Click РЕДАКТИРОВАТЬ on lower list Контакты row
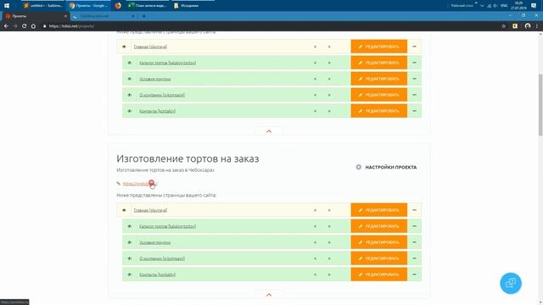 379,274
